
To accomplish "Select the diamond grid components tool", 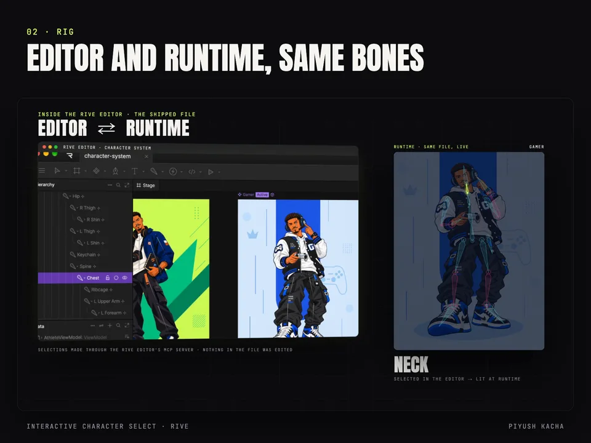I will click(x=96, y=171).
